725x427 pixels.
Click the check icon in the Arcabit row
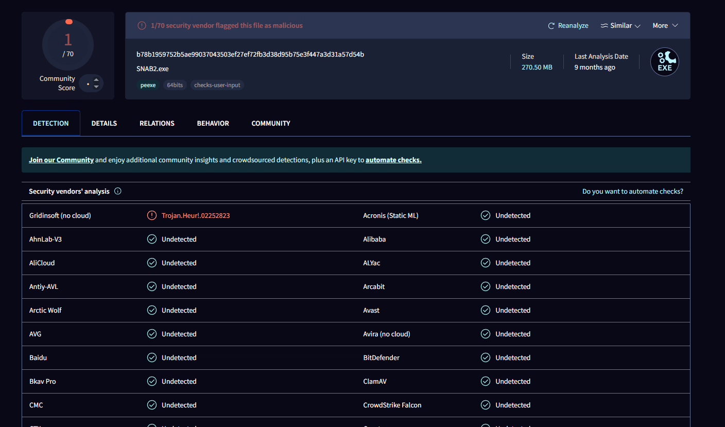pos(486,286)
